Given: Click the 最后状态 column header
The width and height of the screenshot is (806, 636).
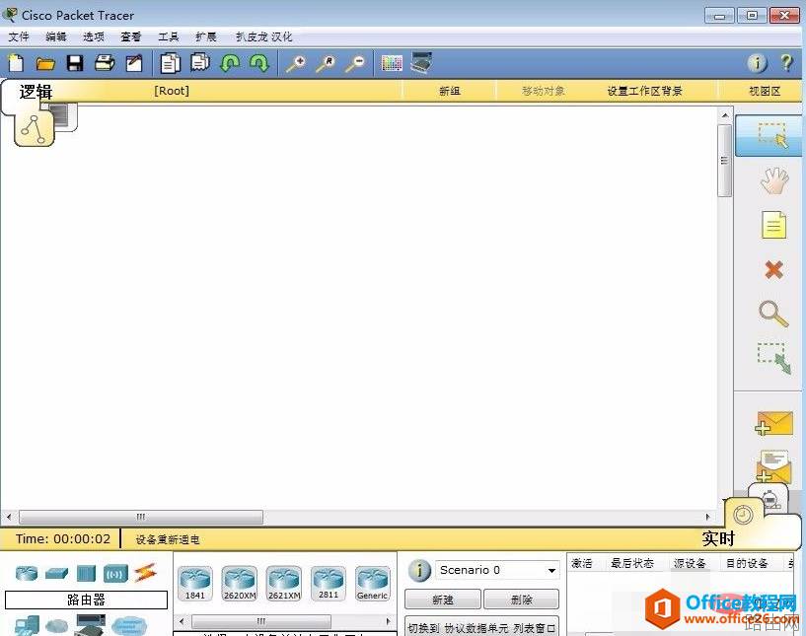Looking at the screenshot, I should 632,564.
